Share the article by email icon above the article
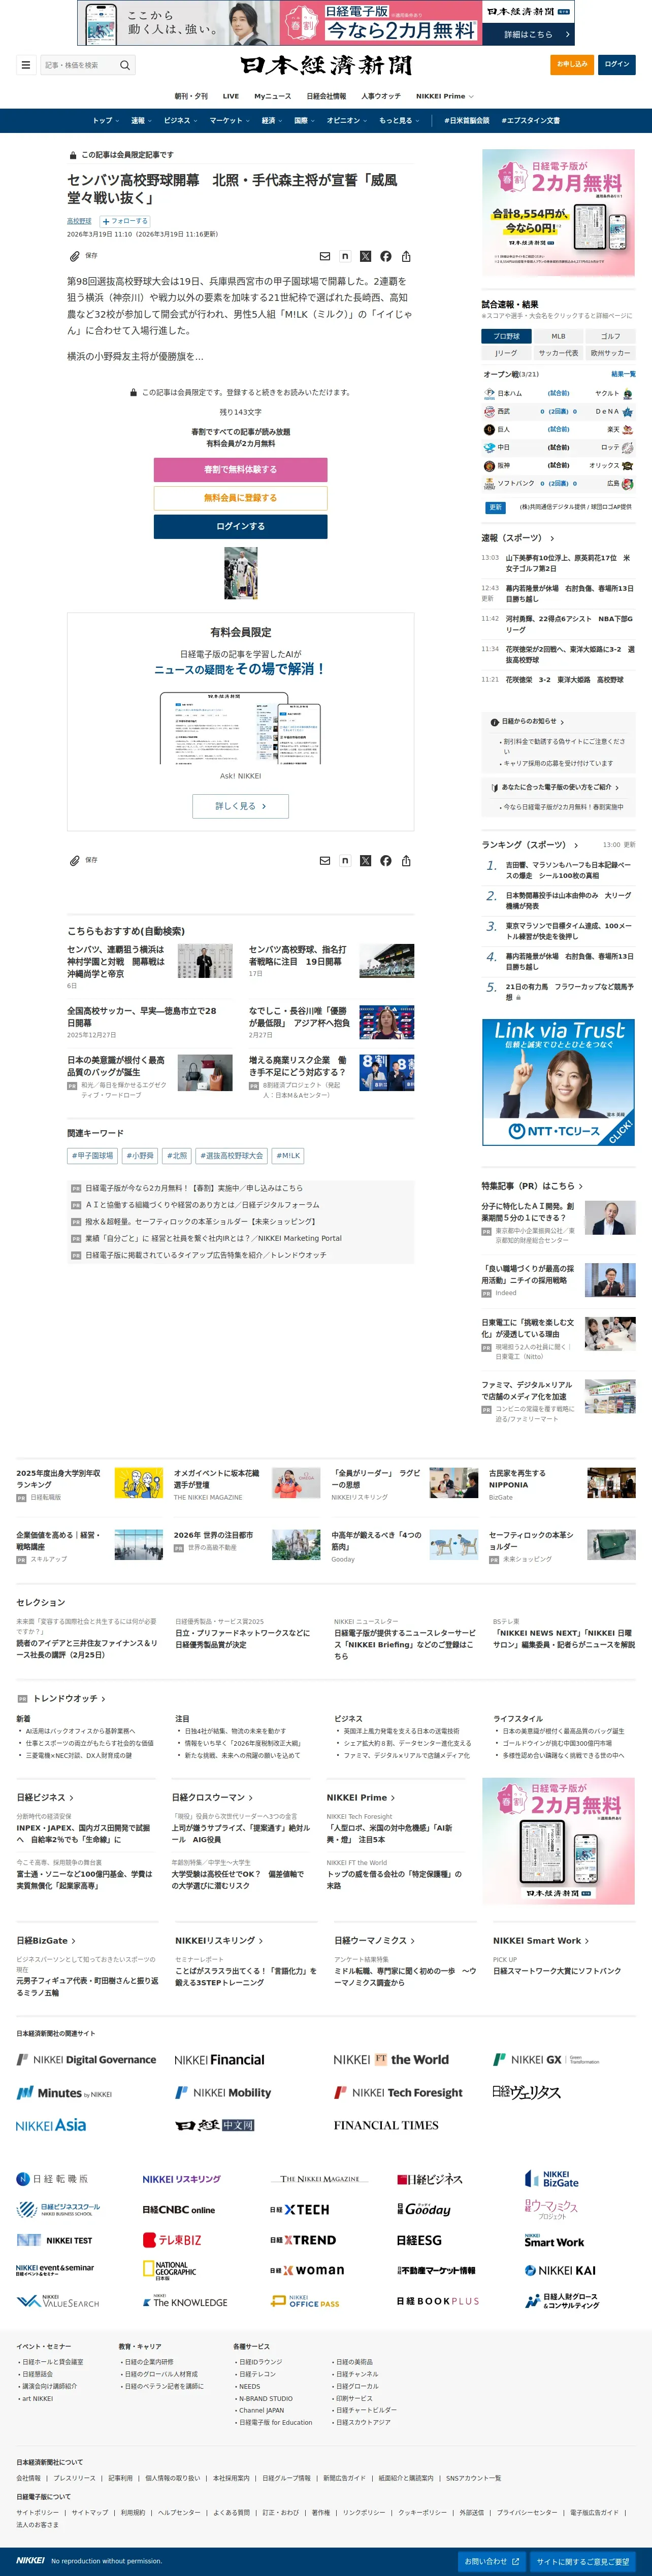Viewport: 652px width, 2576px height. point(324,256)
